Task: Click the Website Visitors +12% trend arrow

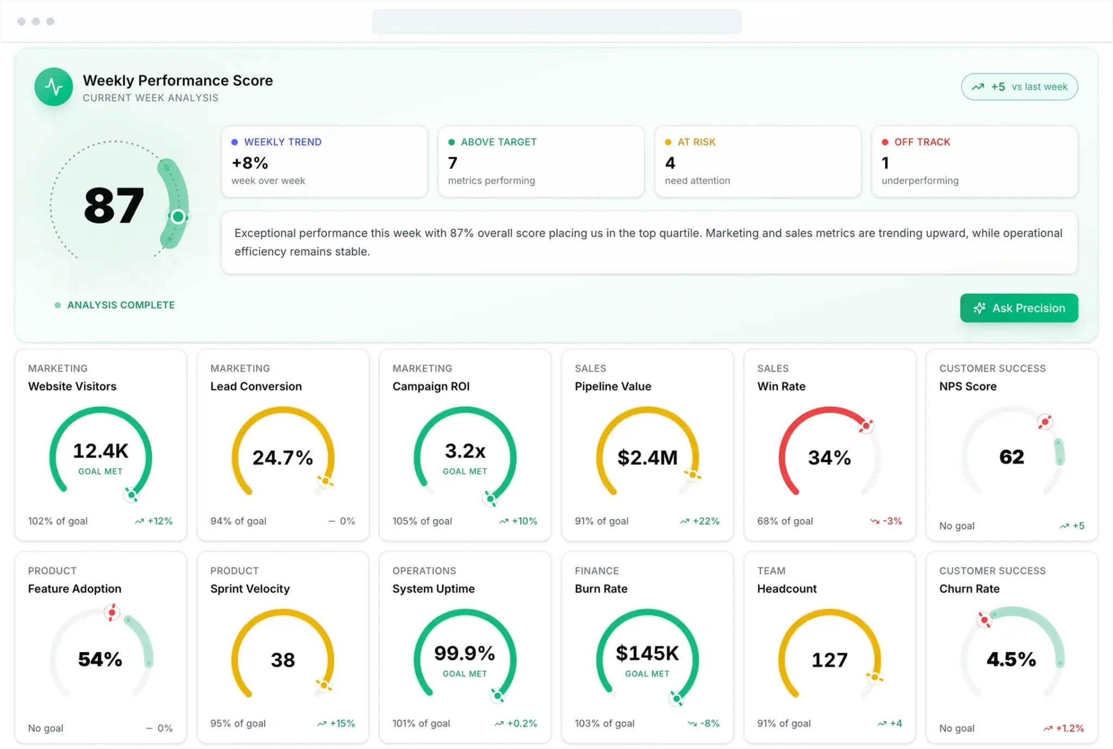Action: pyautogui.click(x=139, y=521)
